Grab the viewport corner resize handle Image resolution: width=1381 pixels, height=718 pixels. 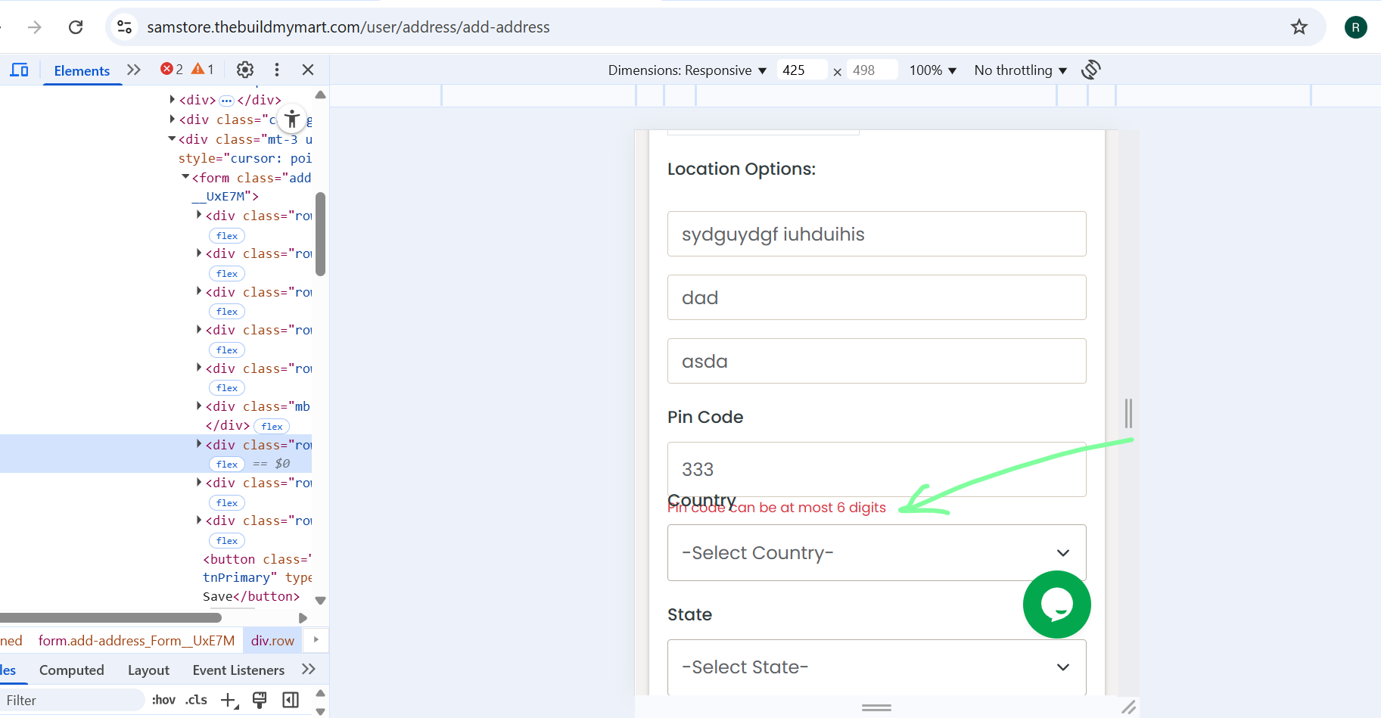pos(1128,707)
